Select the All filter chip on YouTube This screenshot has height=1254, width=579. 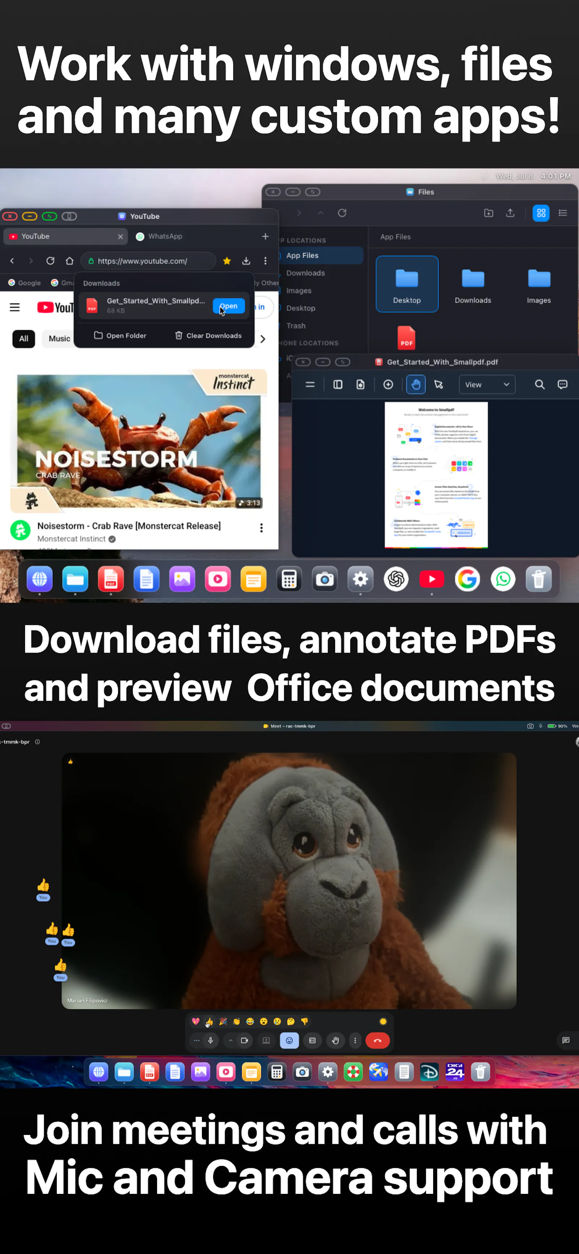click(x=24, y=339)
